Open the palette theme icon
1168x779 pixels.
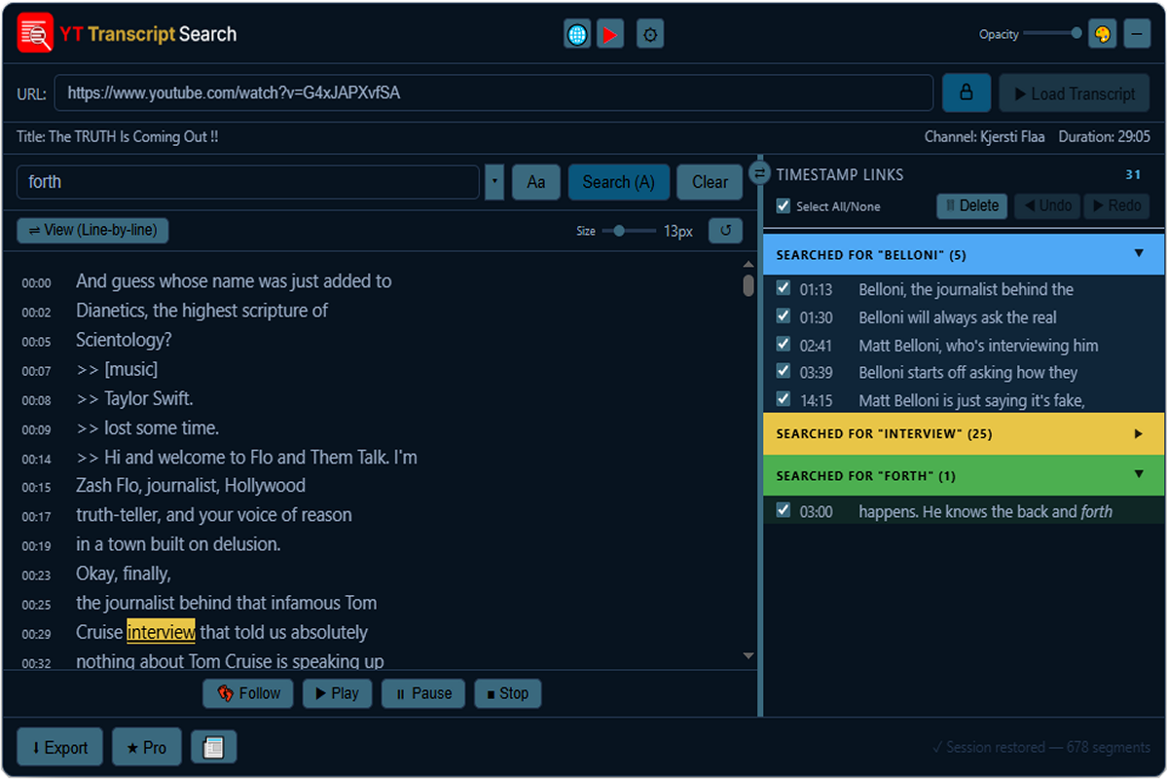click(1102, 34)
